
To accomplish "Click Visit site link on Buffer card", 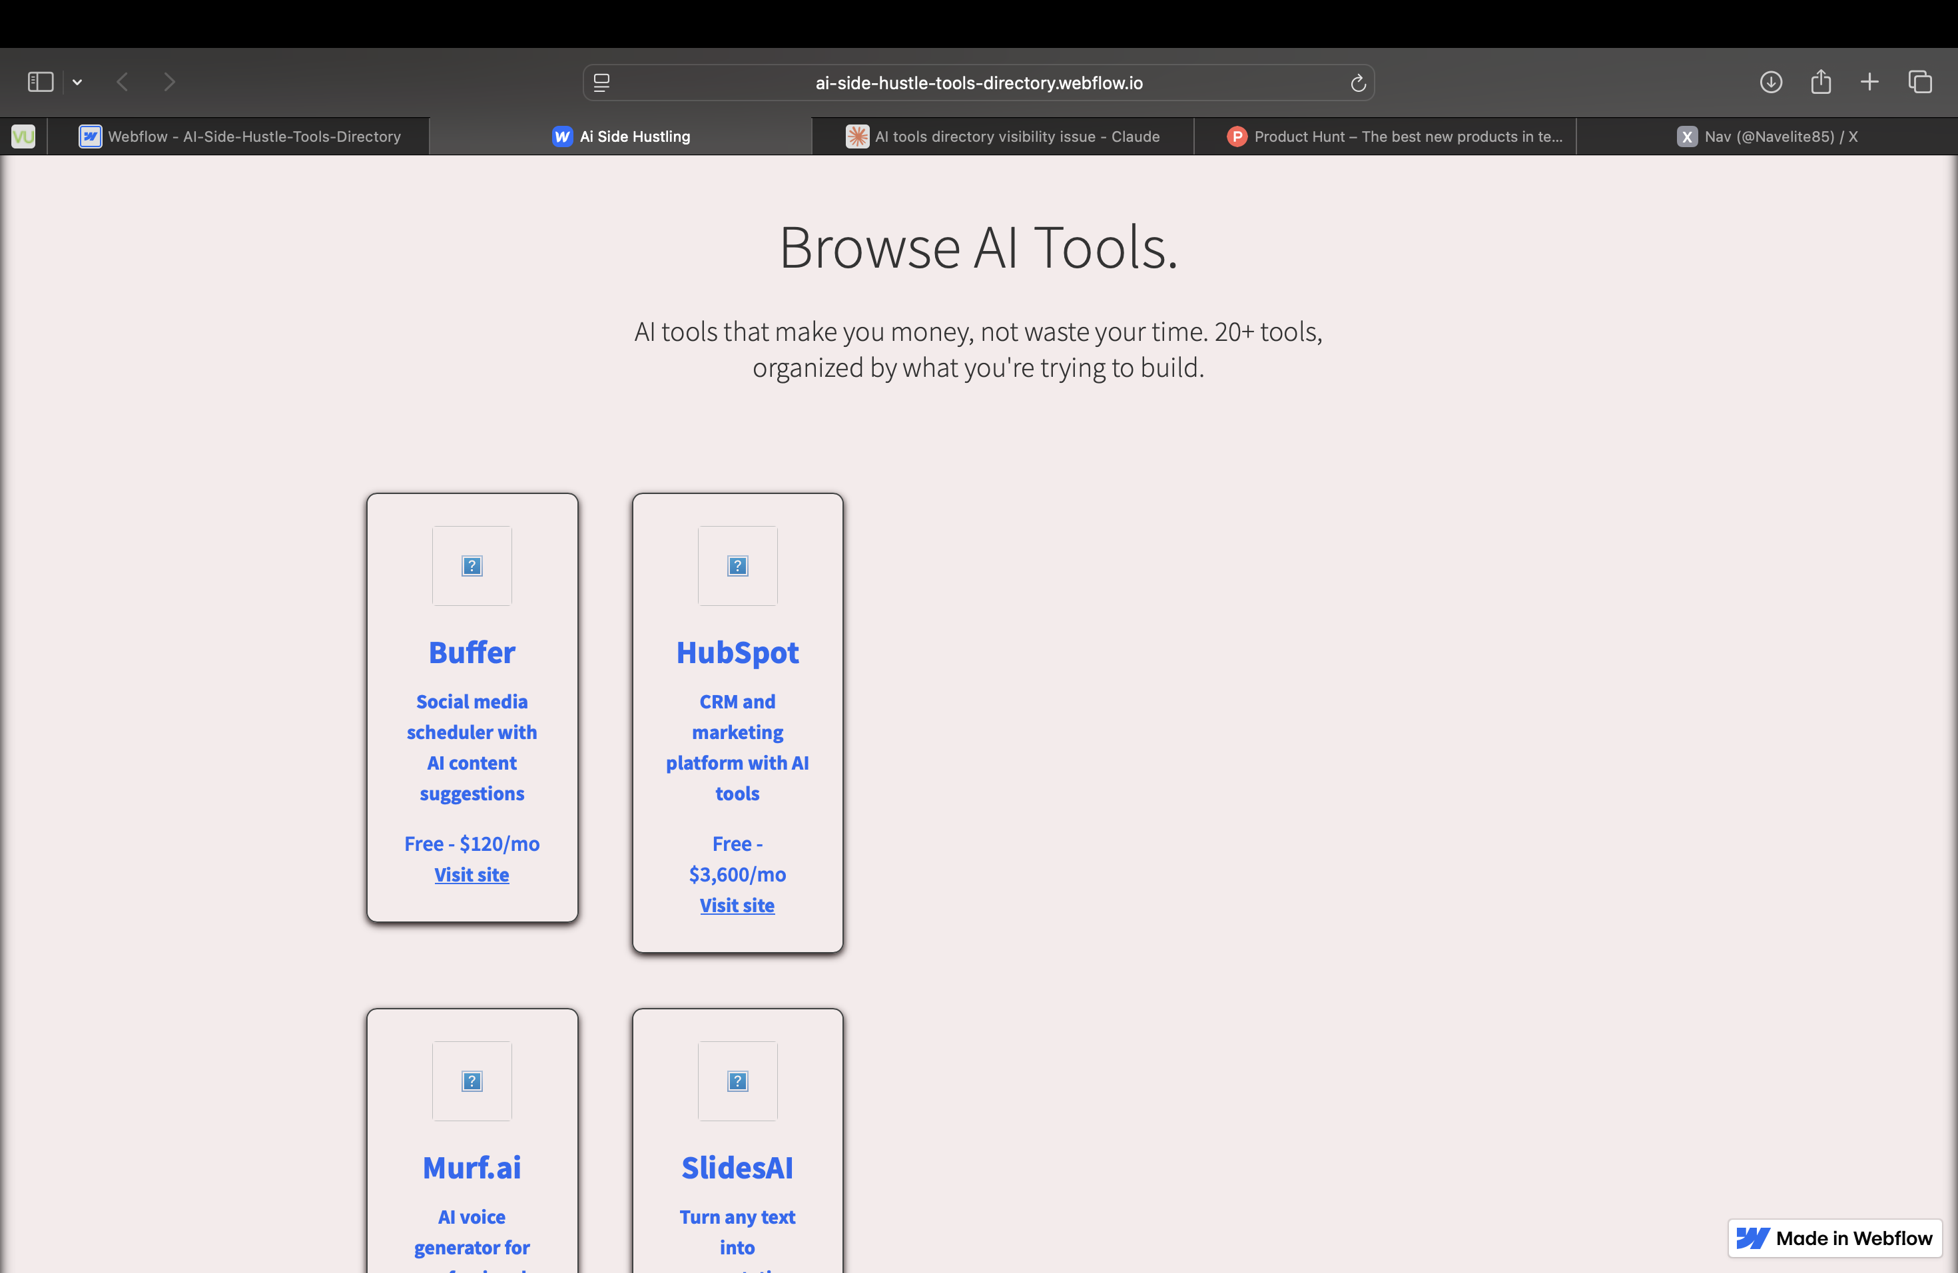I will coord(472,874).
